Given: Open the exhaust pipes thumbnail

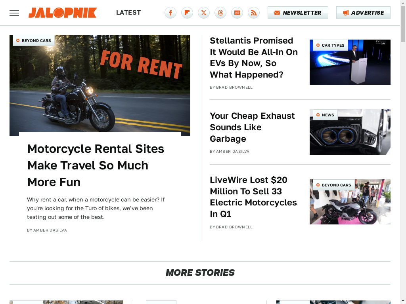Looking at the screenshot, I should [x=350, y=132].
